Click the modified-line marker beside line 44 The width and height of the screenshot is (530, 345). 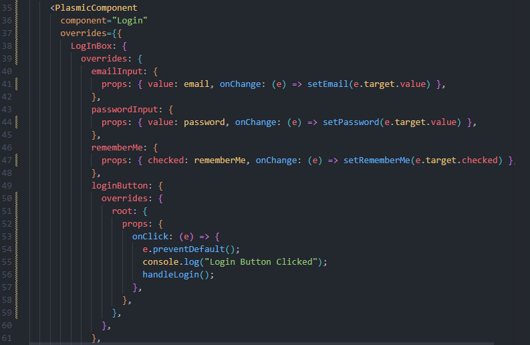pos(15,122)
